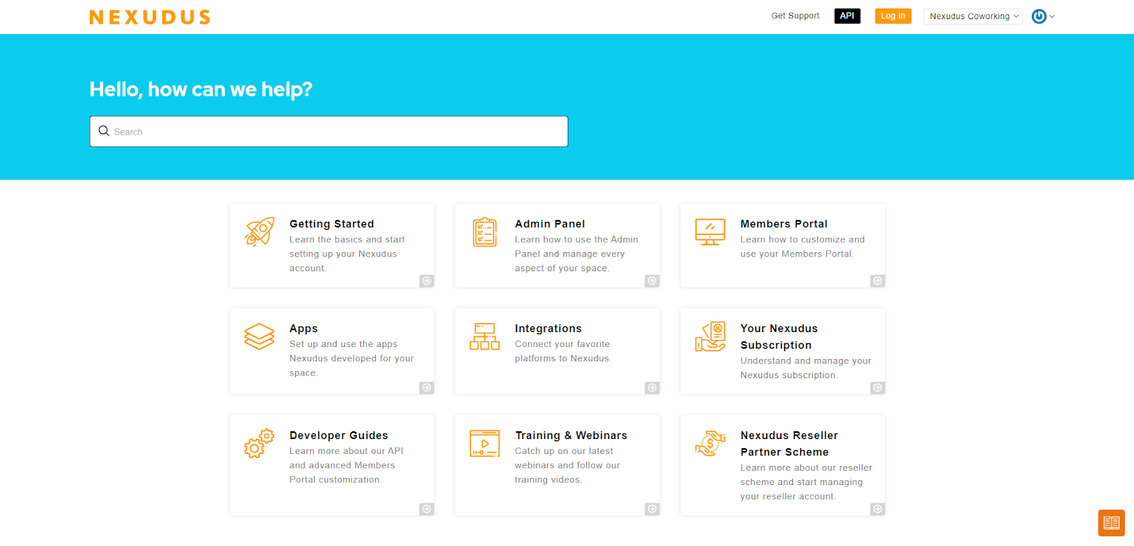The image size is (1134, 546).
Task: Open the Get Support link
Action: [795, 16]
